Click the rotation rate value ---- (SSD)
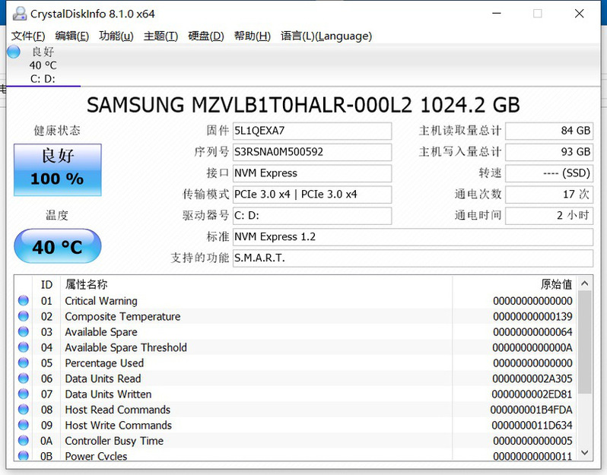Viewport: 607px width, 475px height. [549, 173]
